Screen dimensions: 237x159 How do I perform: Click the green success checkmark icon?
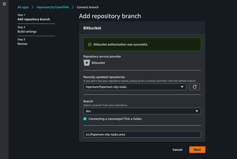pyautogui.click(x=90, y=45)
